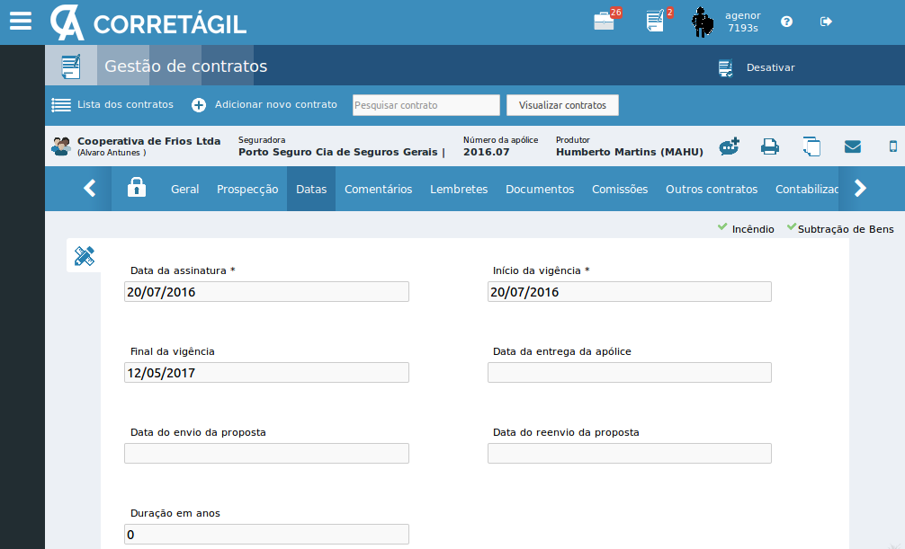Click Desativar to deactivate contract
The image size is (905, 549).
(757, 67)
